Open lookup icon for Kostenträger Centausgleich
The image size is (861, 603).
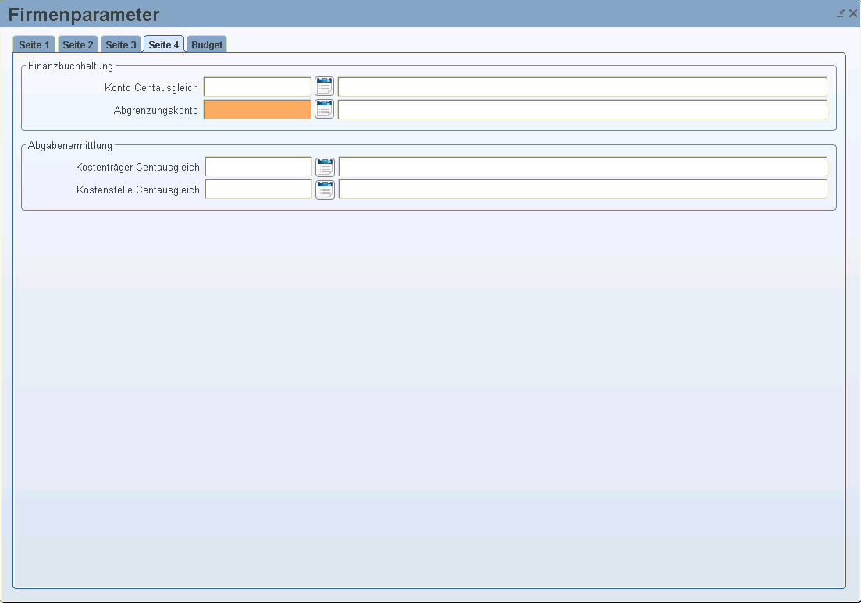(x=325, y=167)
